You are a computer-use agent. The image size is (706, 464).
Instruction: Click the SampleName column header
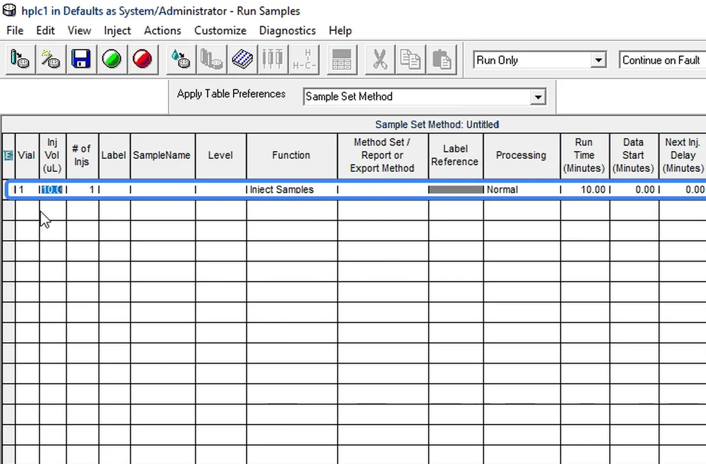click(x=162, y=155)
